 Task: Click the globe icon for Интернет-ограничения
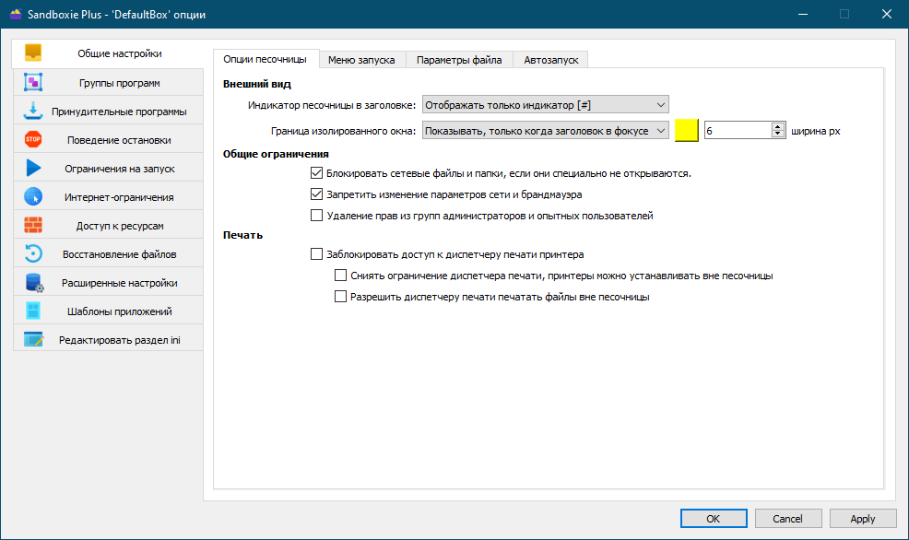pos(33,196)
